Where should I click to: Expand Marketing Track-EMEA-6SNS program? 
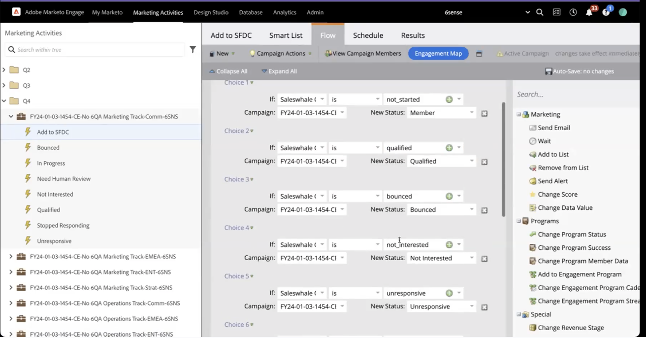tap(11, 257)
